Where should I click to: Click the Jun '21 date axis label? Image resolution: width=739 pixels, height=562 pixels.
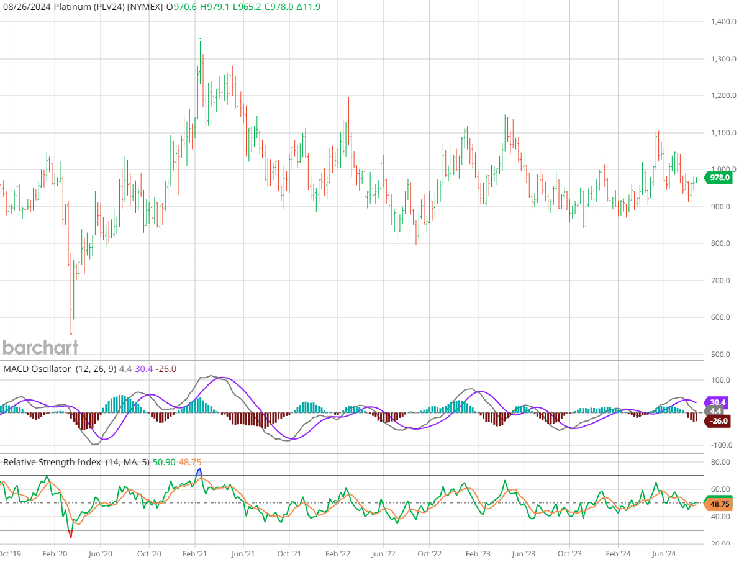[x=243, y=553]
